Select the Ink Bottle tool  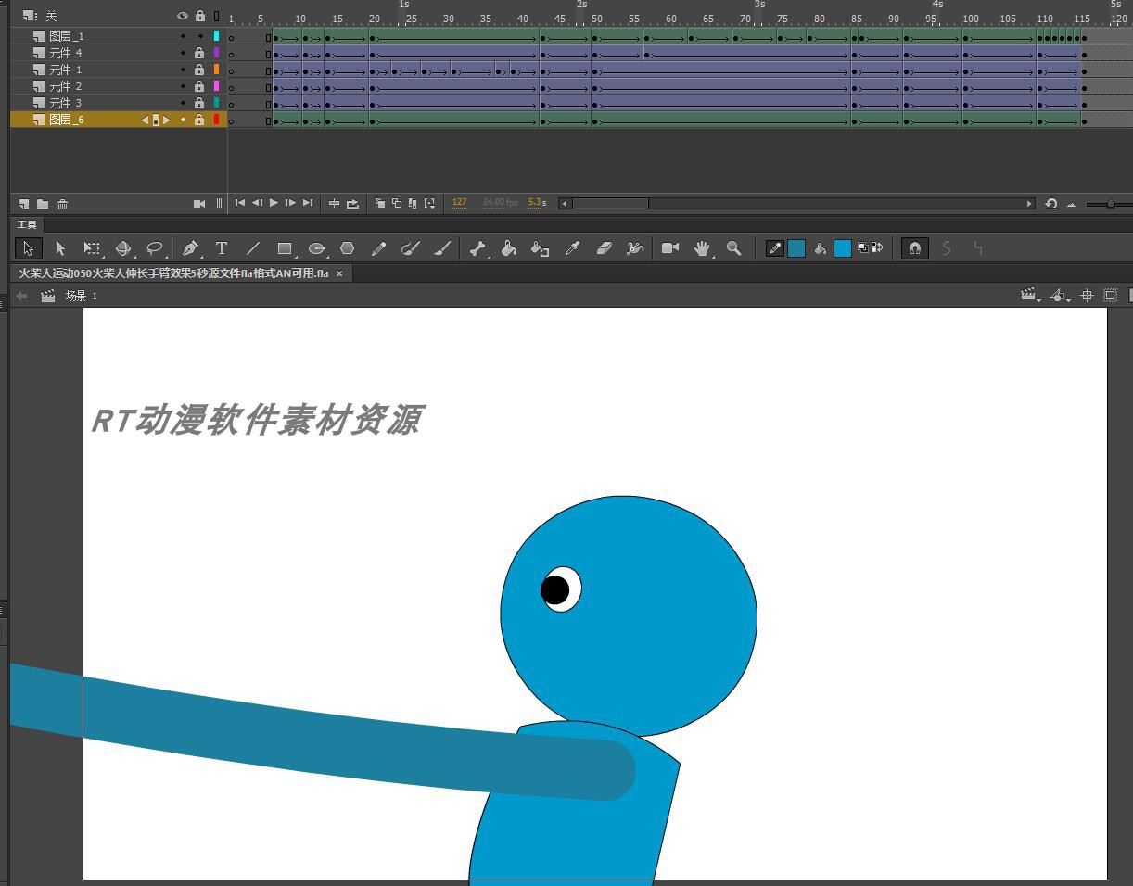[540, 248]
